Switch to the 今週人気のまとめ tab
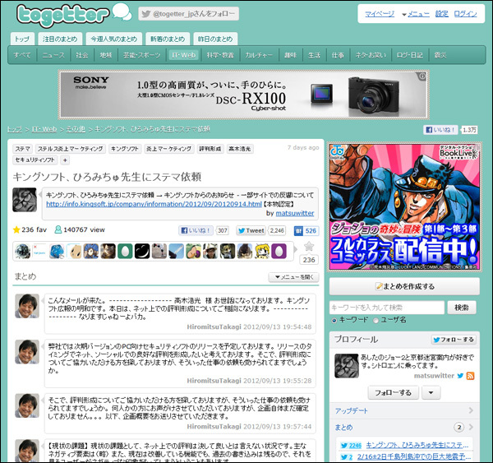 click(x=114, y=39)
